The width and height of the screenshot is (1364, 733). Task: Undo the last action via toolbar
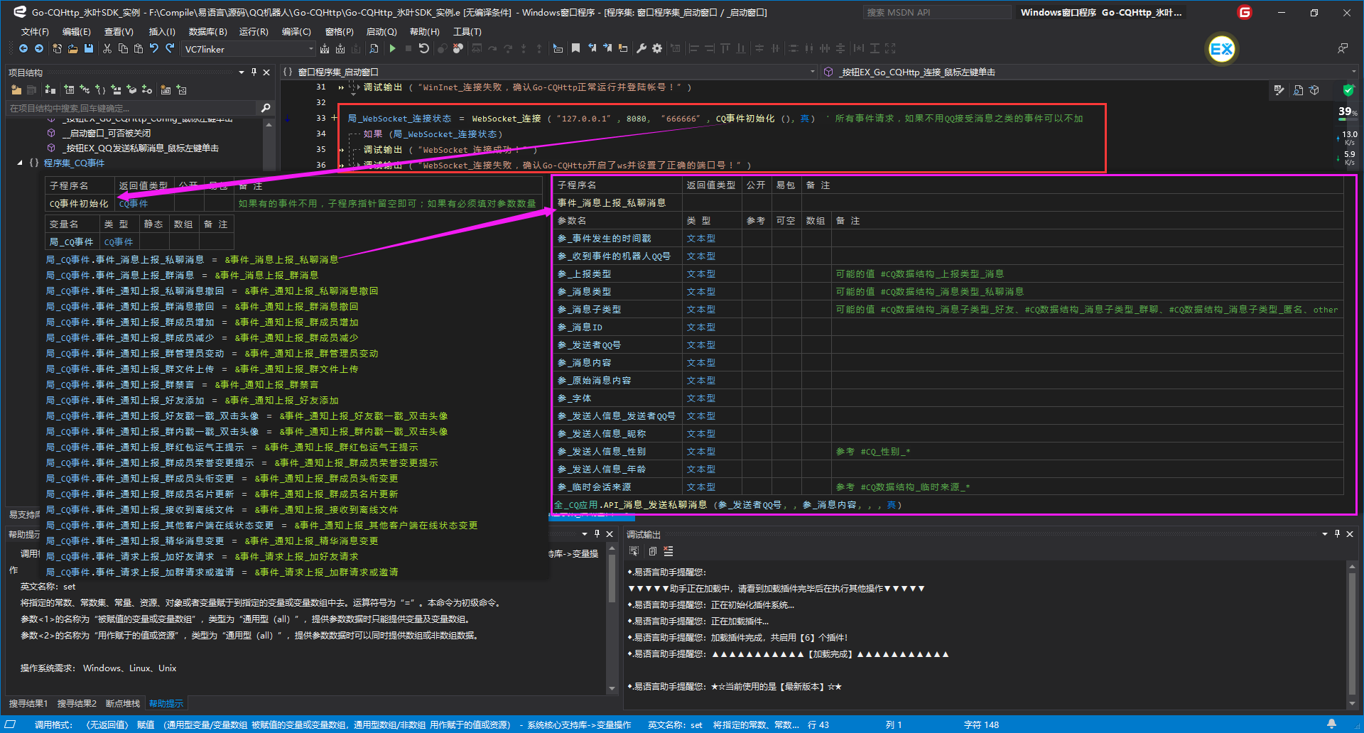point(154,48)
